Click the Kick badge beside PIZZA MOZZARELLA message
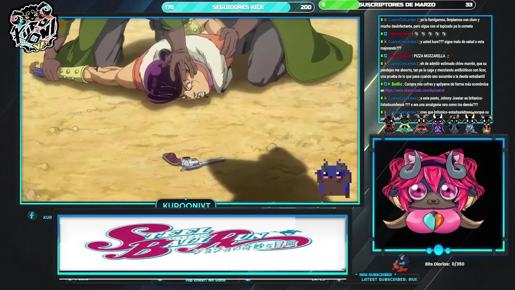 point(382,56)
